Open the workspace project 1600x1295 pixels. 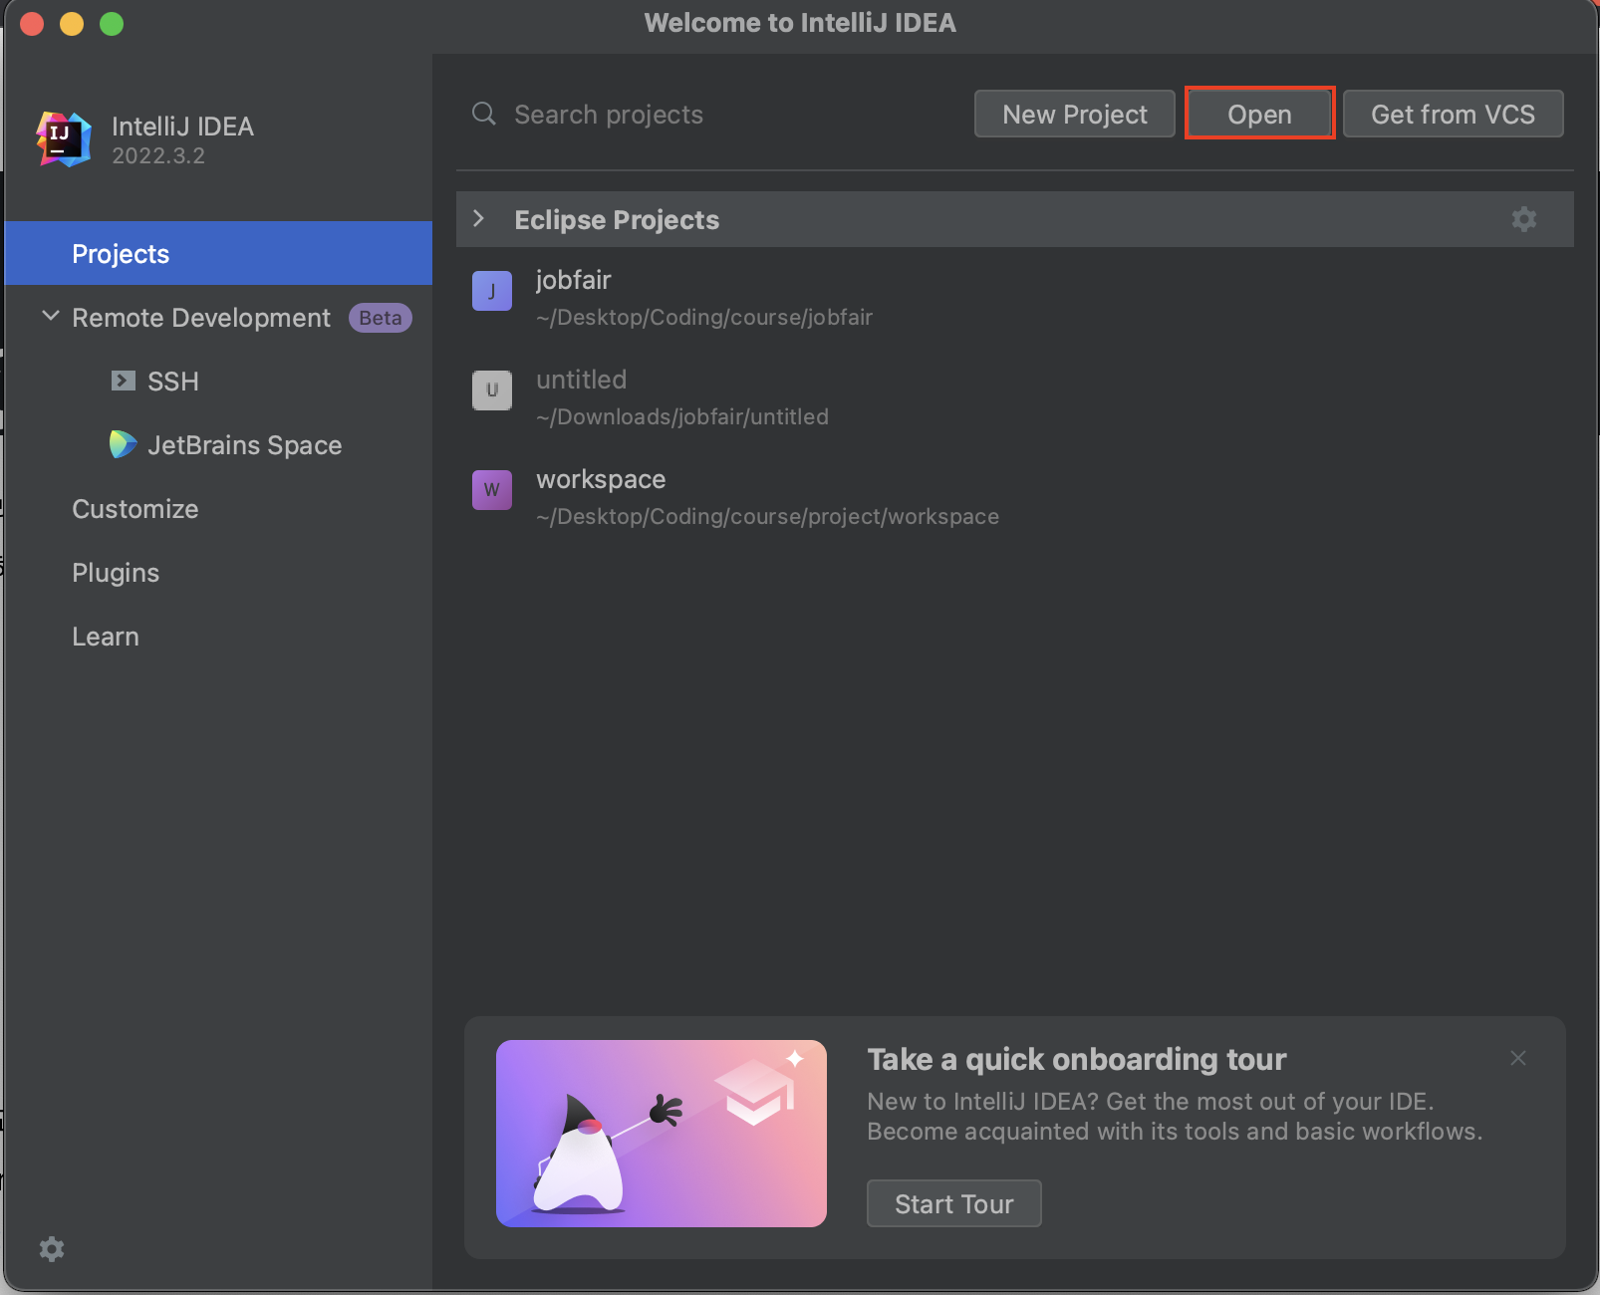tap(1015, 496)
